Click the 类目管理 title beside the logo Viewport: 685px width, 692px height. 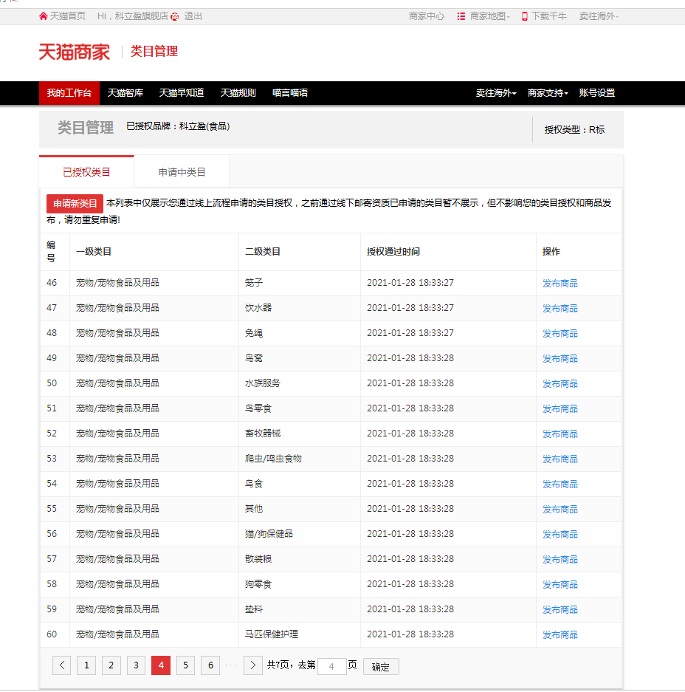point(154,52)
